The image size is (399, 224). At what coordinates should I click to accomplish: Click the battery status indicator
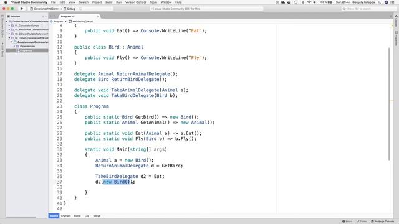pos(326,2)
